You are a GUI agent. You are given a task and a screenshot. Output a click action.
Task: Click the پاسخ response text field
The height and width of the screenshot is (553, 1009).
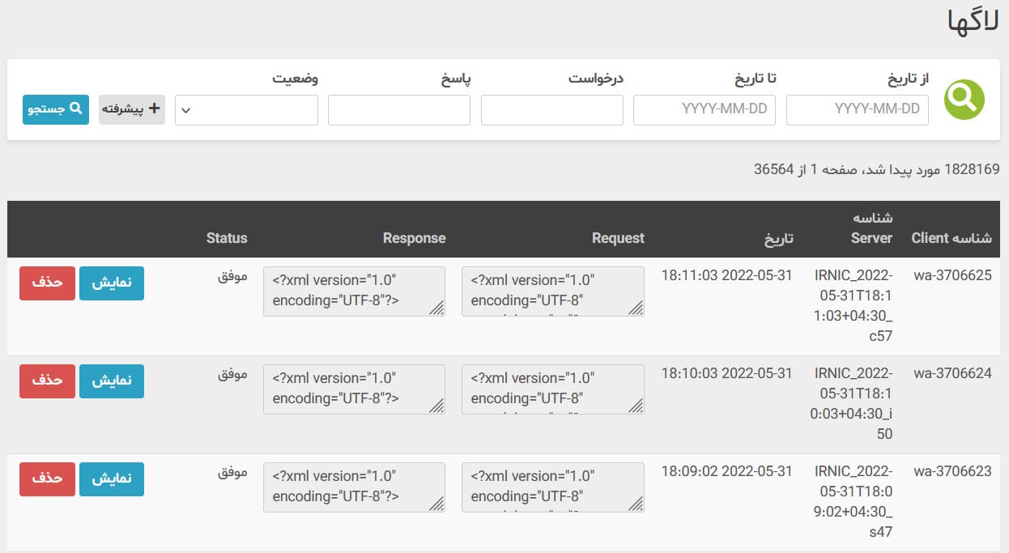[x=399, y=110]
